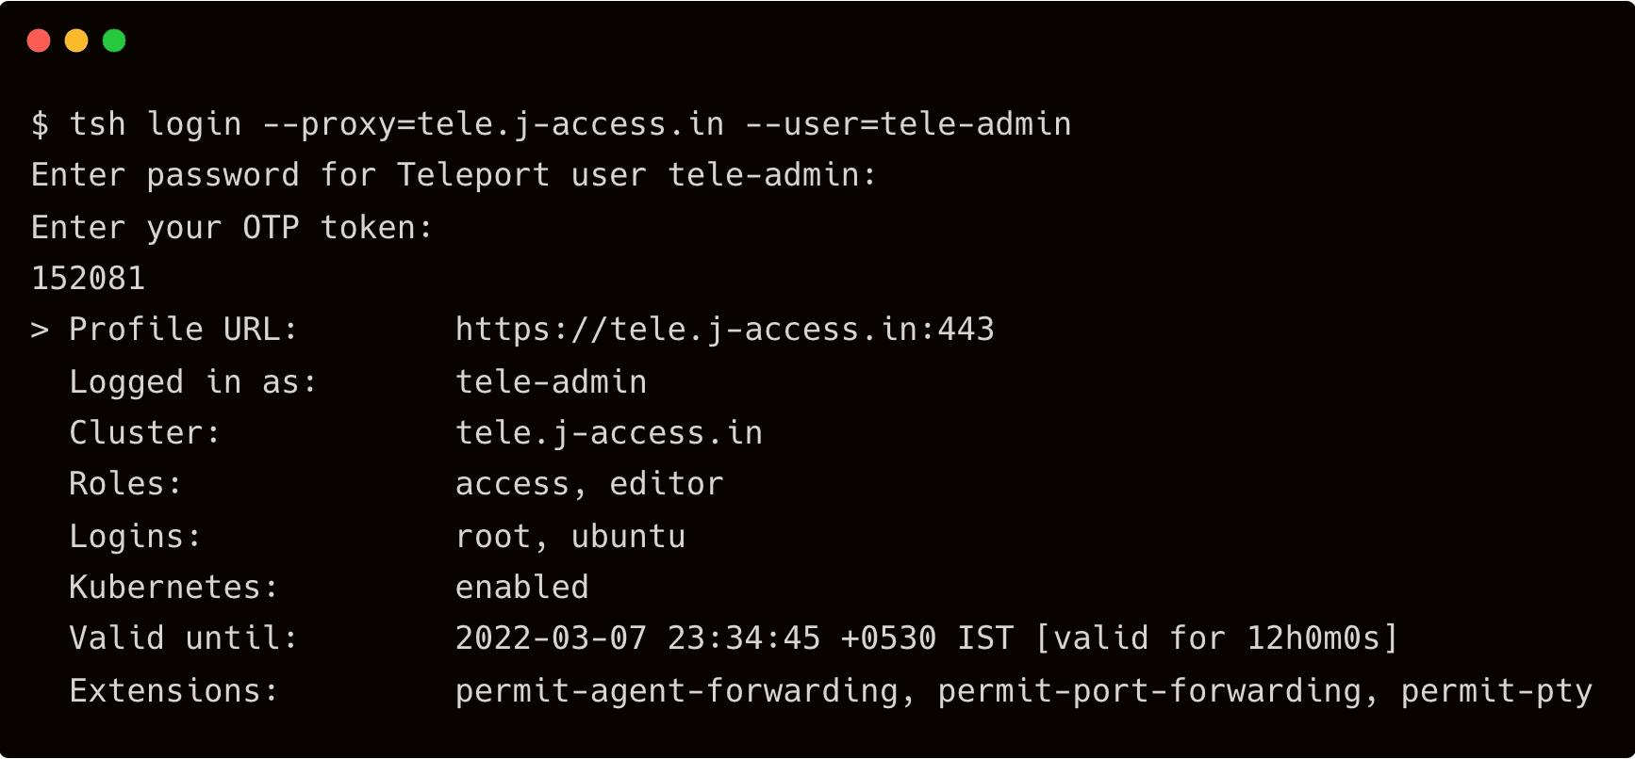Click the Kubernetes 'enabled' status text
The height and width of the screenshot is (759, 1635).
tap(522, 587)
